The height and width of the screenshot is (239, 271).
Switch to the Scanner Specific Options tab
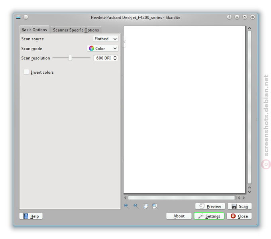pos(76,30)
